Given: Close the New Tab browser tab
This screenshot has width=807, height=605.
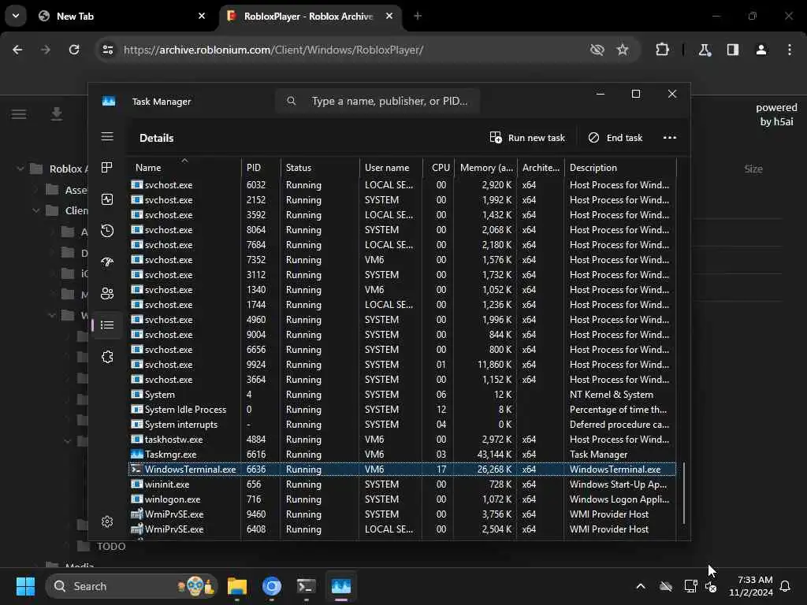Looking at the screenshot, I should pyautogui.click(x=202, y=16).
